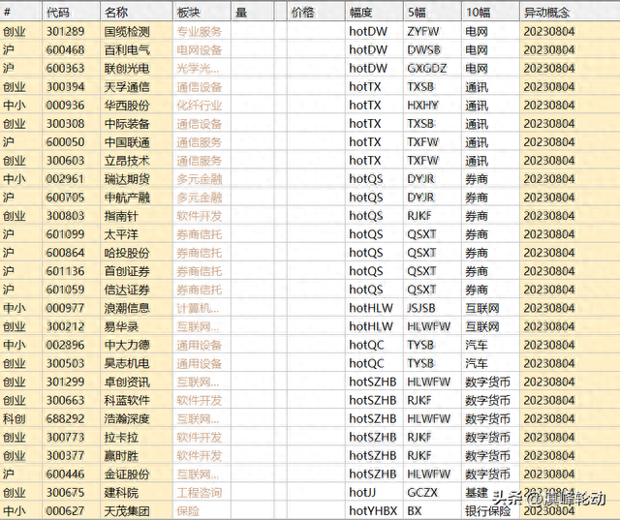Select the 天茂集团 name cell
The image size is (620, 520).
(127, 511)
